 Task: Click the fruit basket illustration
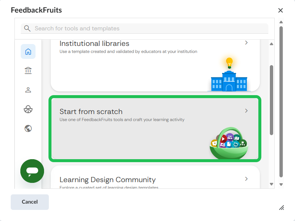point(228,144)
